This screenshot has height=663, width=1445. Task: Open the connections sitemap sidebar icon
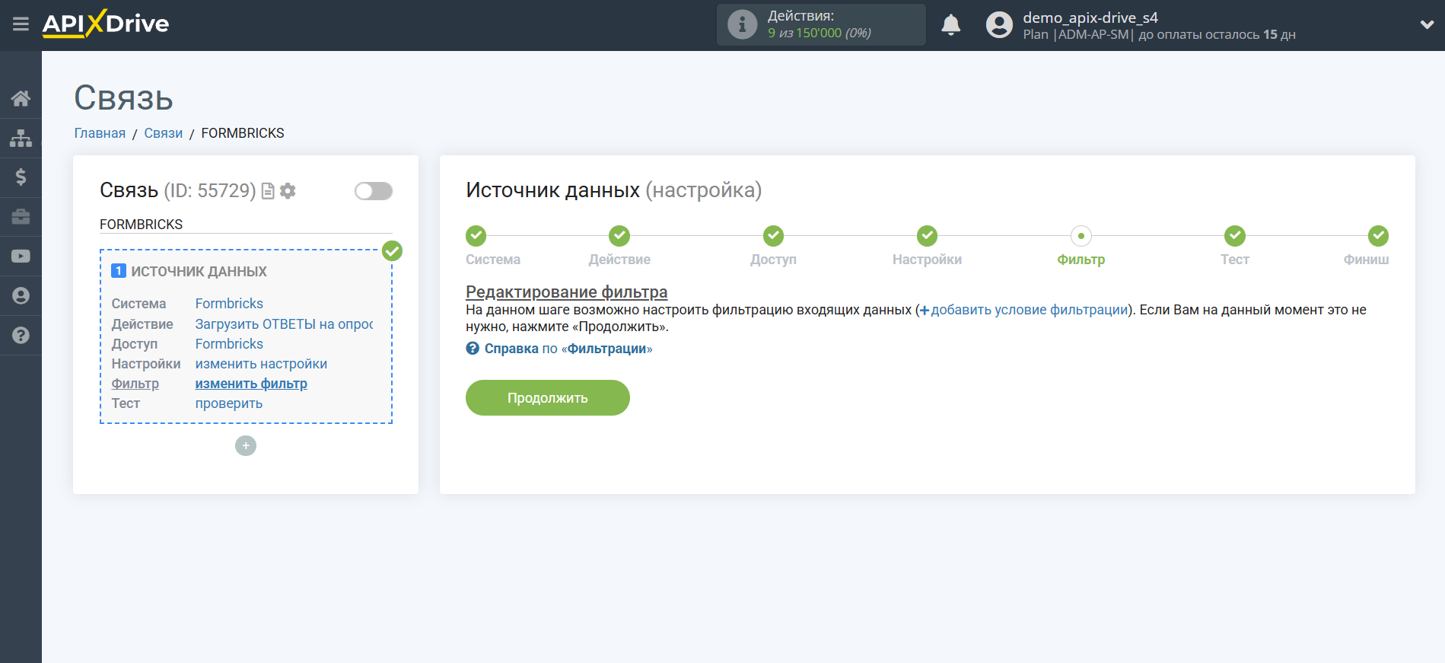pyautogui.click(x=21, y=138)
